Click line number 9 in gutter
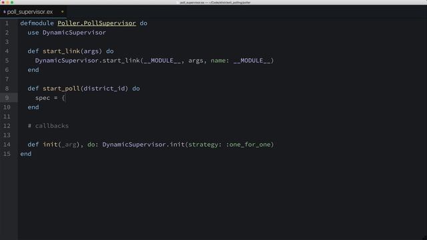 click(7, 98)
